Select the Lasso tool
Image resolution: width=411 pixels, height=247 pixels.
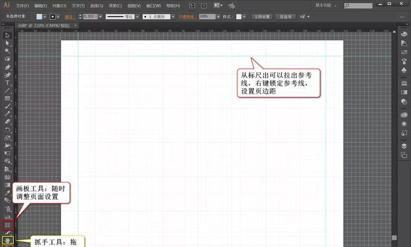tap(7, 59)
